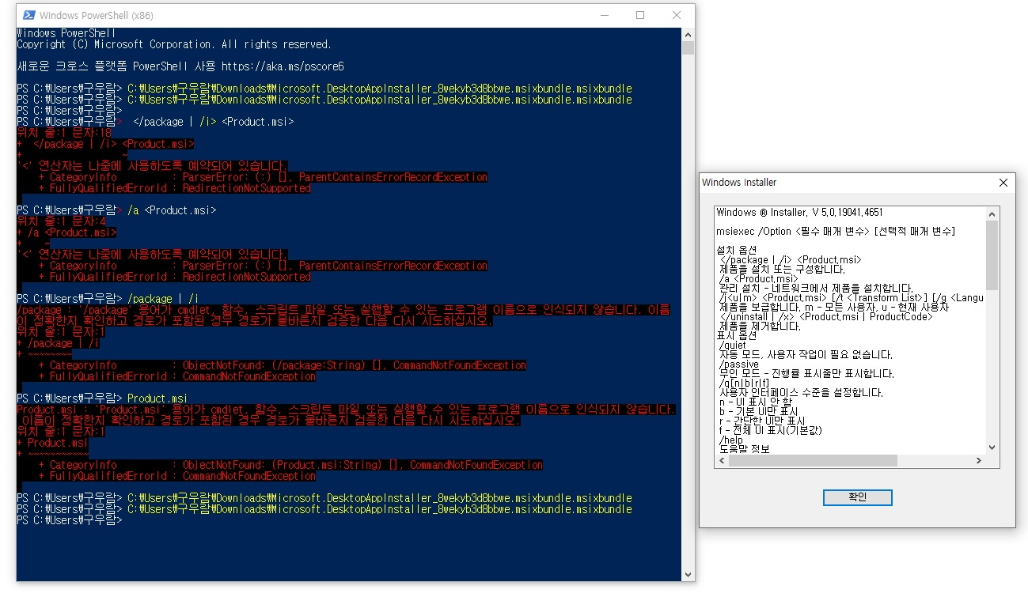Maximize the Windows PowerShell window
Viewport: 1028px width, 593px height.
coord(640,15)
